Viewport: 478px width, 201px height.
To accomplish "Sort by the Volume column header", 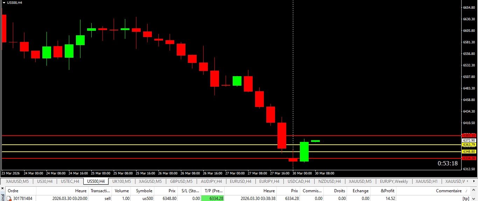I will 121,191.
